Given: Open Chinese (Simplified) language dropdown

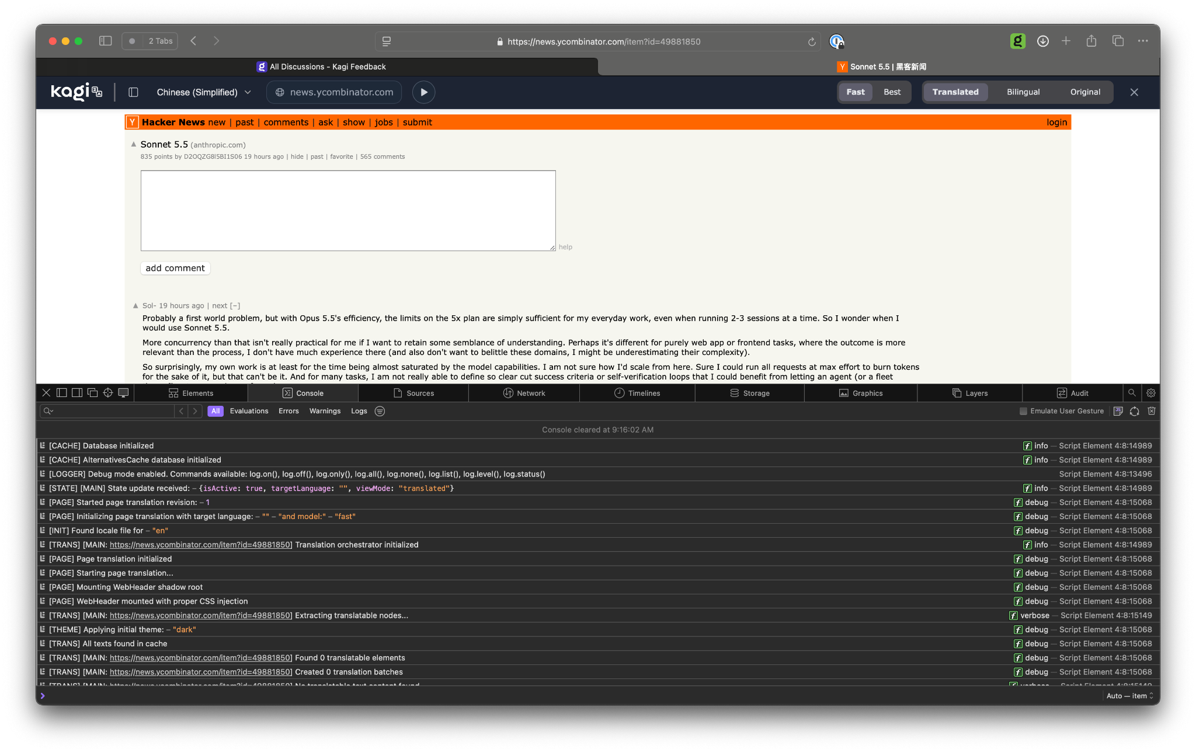Looking at the screenshot, I should 204,92.
